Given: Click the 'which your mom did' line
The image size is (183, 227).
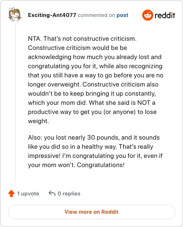Looking at the screenshot, I should 91,103.
